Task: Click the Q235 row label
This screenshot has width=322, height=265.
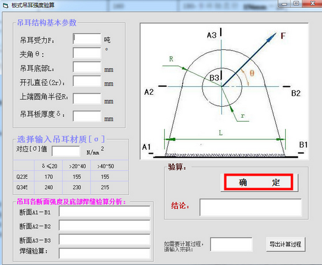Action: 22,176
